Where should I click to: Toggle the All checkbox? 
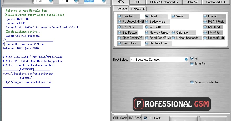192,59
